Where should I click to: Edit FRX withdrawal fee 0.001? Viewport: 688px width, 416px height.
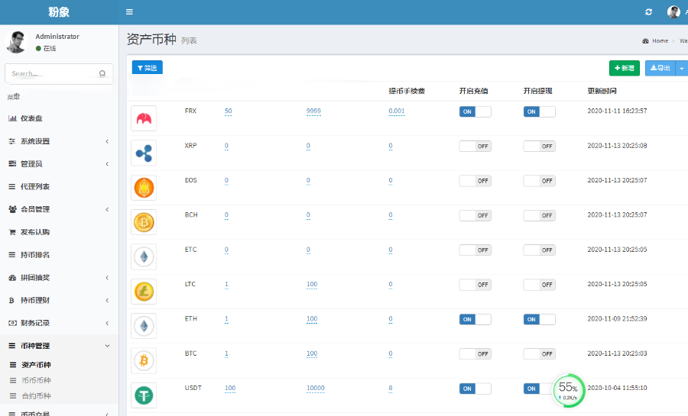click(x=397, y=111)
